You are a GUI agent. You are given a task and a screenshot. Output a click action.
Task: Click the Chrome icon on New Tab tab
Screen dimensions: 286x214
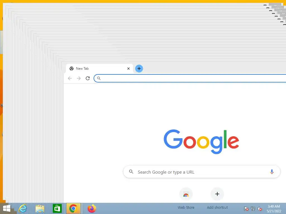click(x=71, y=69)
